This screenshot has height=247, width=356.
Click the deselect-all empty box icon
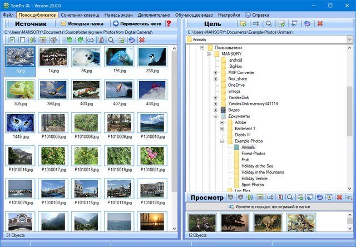[x=21, y=40]
